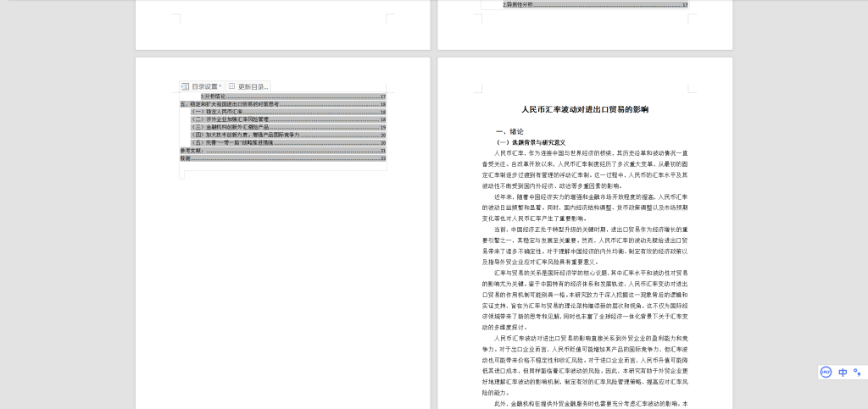Viewport: 868px width, 409px height.
Task: Click the paragraph starting 当前,中国经济正处于转型
Action: tap(585, 246)
